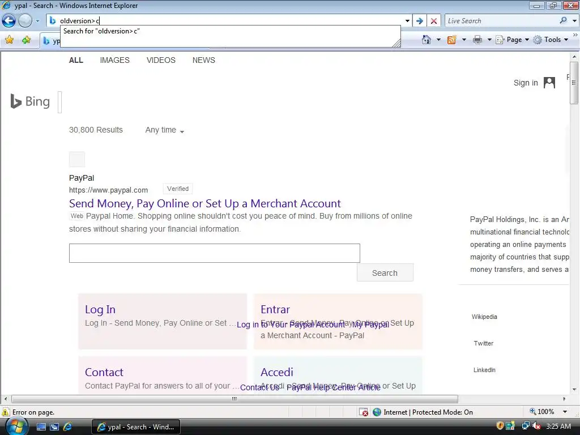
Task: Open the Page menu
Action: (x=512, y=40)
